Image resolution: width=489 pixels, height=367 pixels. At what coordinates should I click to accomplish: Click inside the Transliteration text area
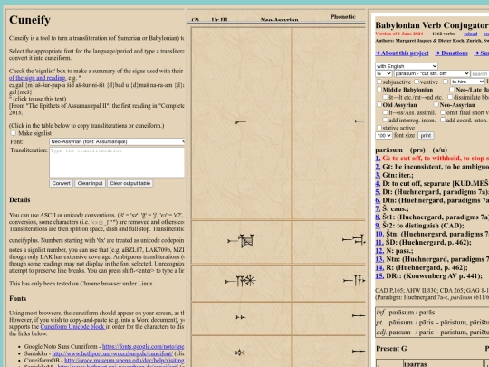click(x=117, y=162)
